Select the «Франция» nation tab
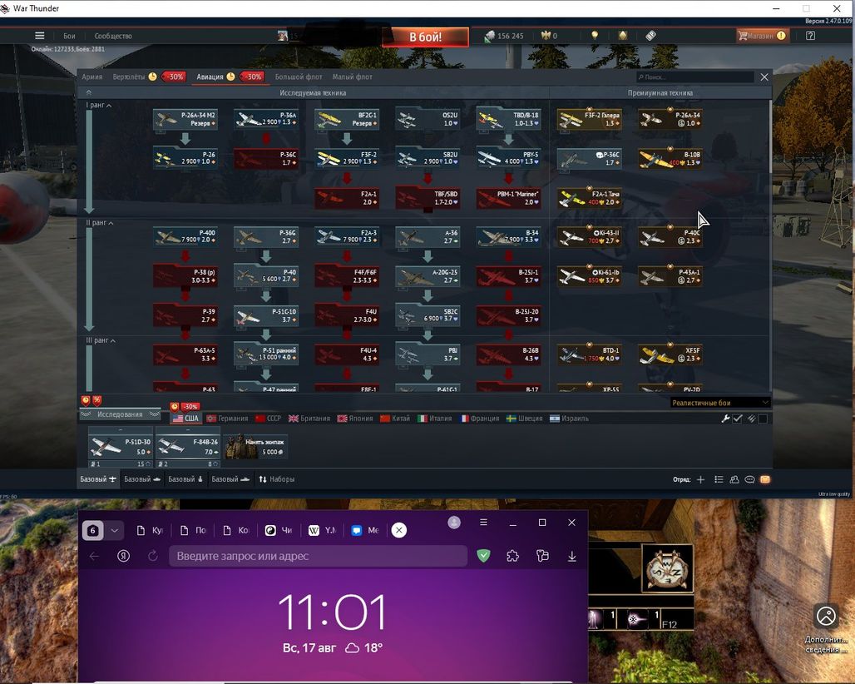Image resolution: width=855 pixels, height=684 pixels. [x=479, y=419]
